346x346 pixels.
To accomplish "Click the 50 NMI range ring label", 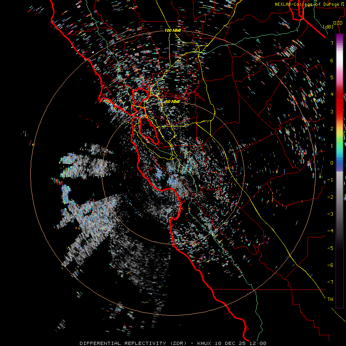I will click(x=173, y=101).
